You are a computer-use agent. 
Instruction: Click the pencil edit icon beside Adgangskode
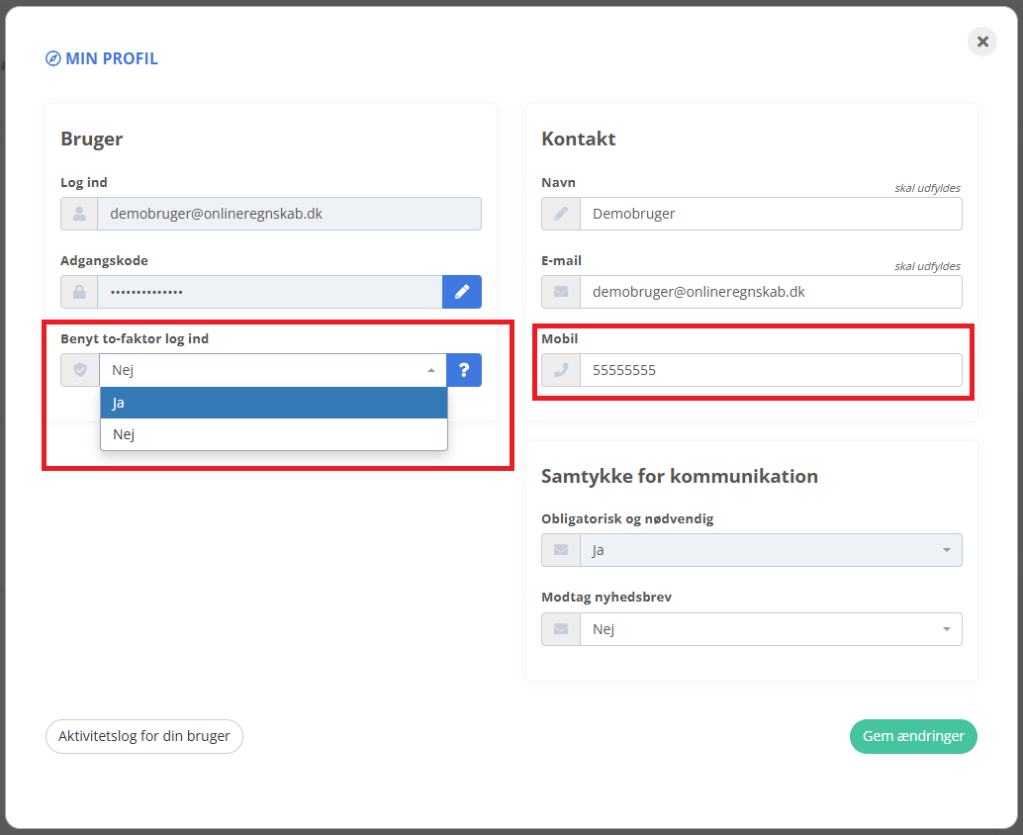tap(462, 292)
